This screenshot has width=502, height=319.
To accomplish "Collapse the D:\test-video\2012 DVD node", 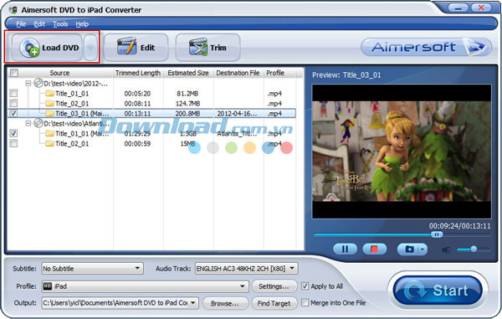I will point(28,83).
